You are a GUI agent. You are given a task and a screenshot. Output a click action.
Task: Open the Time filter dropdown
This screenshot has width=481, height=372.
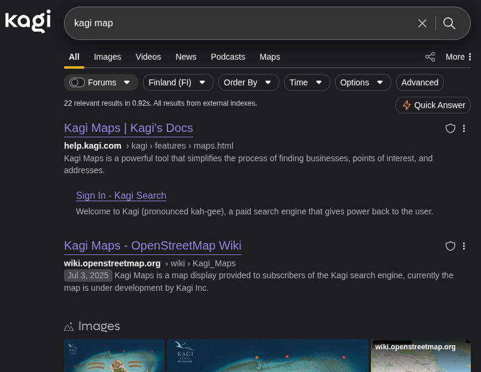307,82
